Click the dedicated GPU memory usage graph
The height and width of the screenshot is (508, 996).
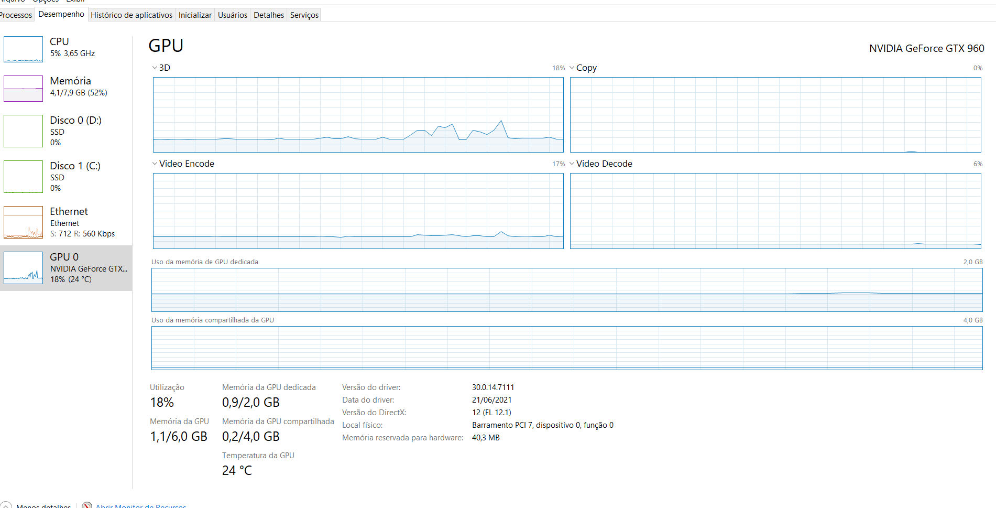point(567,290)
